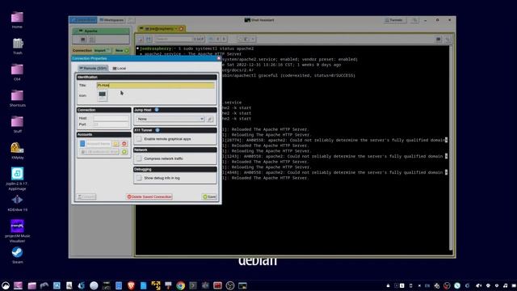The image size is (517, 291).
Task: Open the application menu in the taskbar
Action: 6,285
